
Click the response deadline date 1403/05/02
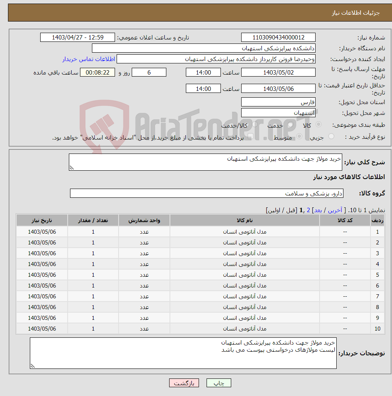coord(278,73)
